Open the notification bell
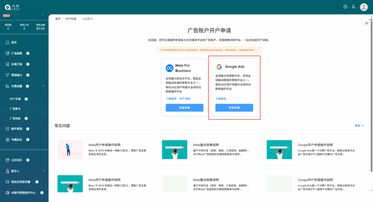Viewport: 373px width, 202px height. click(x=353, y=7)
